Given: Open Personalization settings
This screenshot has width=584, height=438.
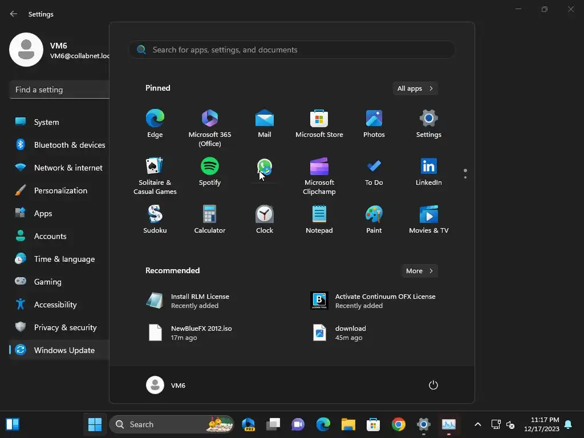Looking at the screenshot, I should tap(59, 190).
